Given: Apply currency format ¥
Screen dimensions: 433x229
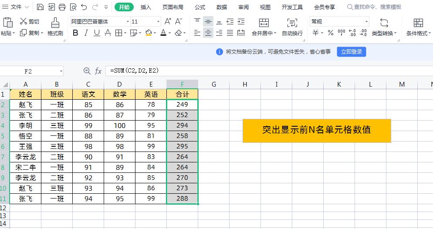Looking at the screenshot, I should (x=316, y=33).
